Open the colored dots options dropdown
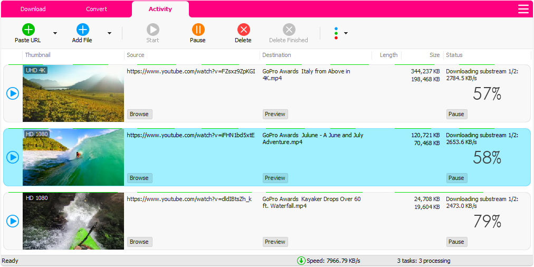Viewport: 534px width, 267px height. [340, 33]
